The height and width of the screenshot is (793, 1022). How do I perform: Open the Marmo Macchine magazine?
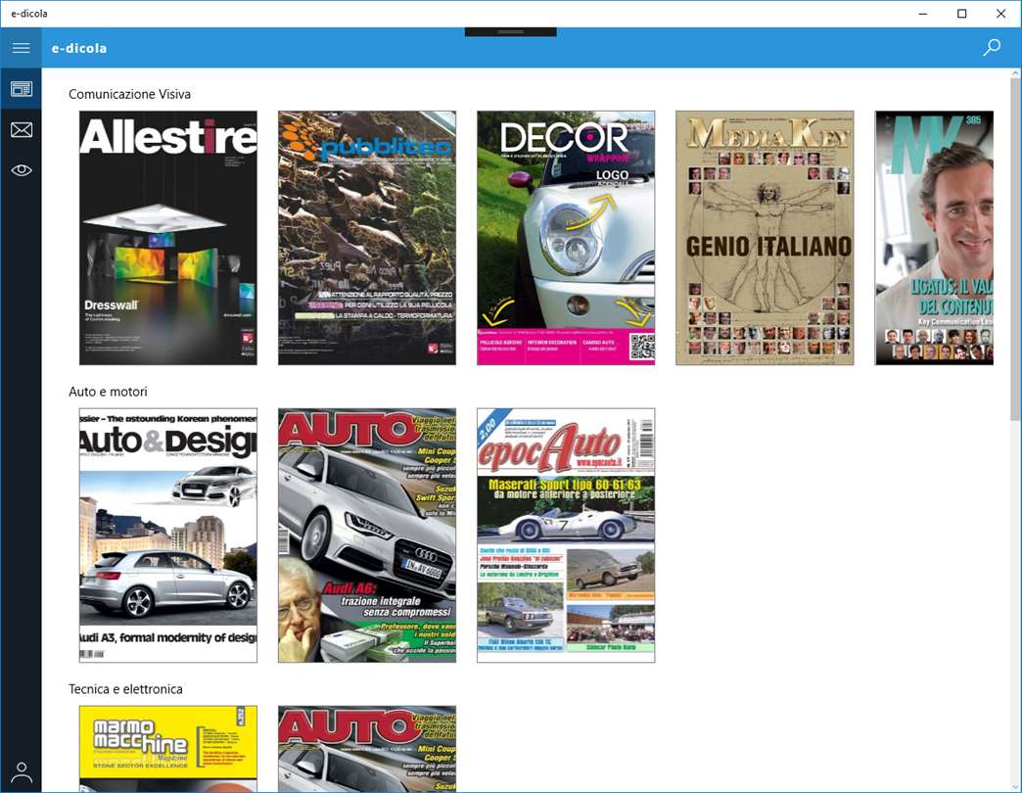point(168,749)
